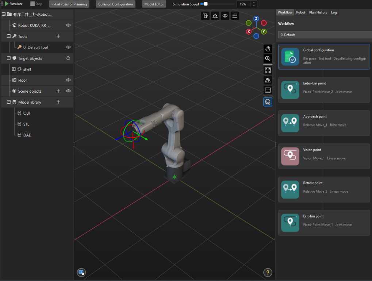Select the hand pan tool in viewport

coord(268,48)
